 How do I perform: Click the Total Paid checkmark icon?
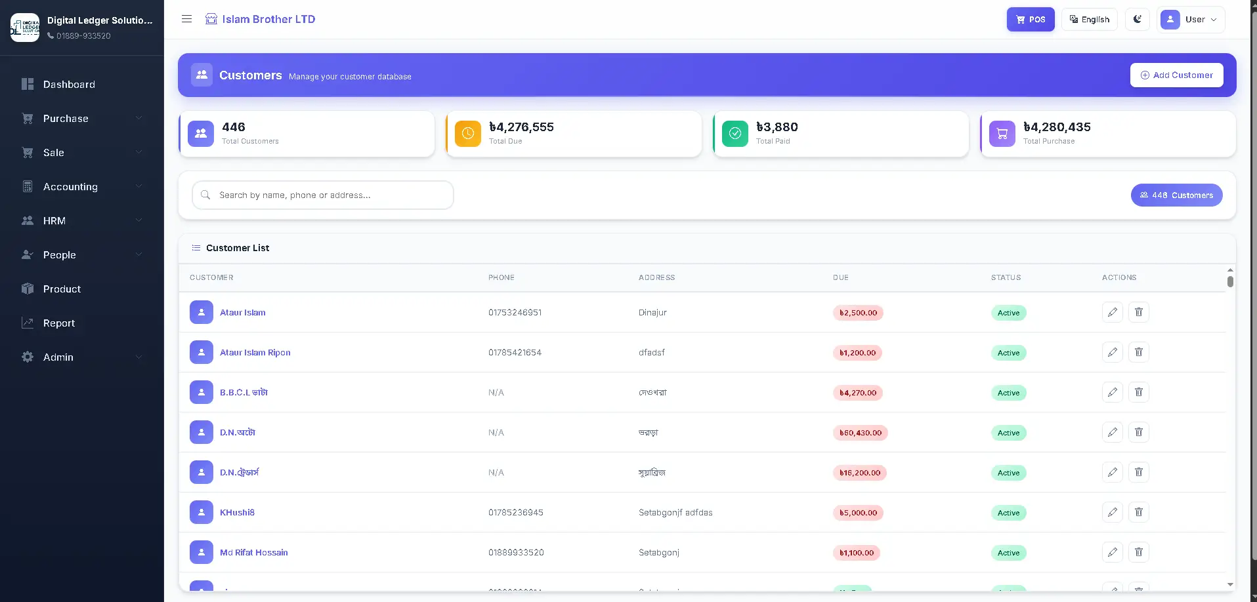735,134
